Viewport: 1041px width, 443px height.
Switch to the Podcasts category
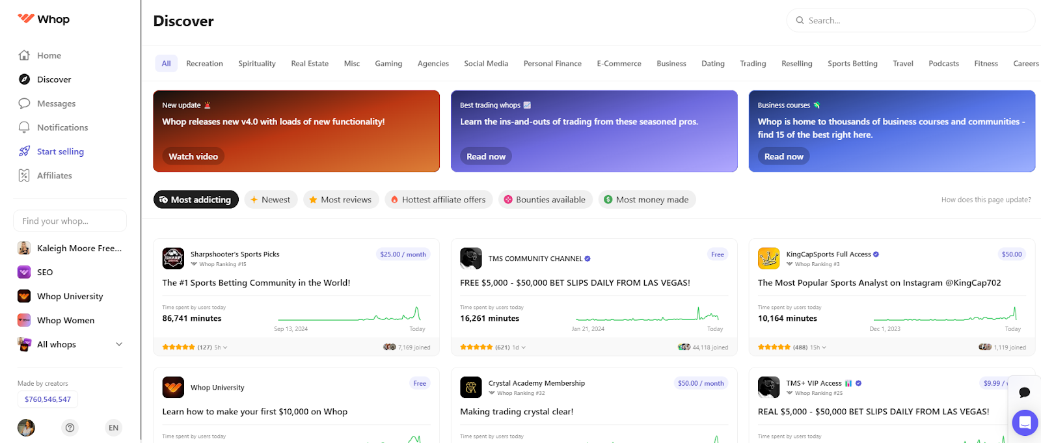[943, 63]
